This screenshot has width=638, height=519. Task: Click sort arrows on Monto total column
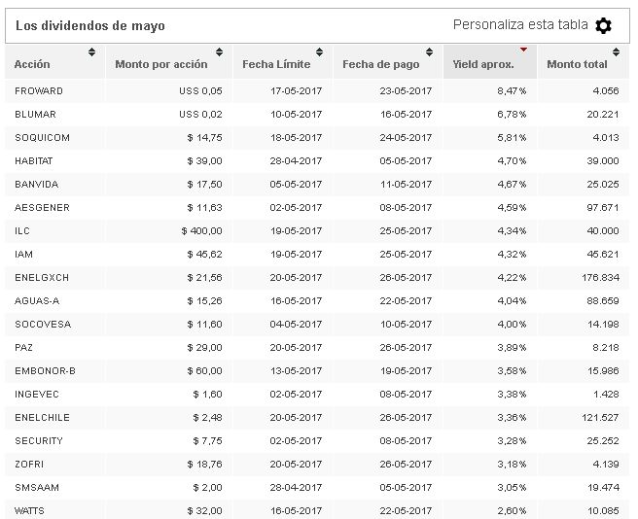click(616, 52)
